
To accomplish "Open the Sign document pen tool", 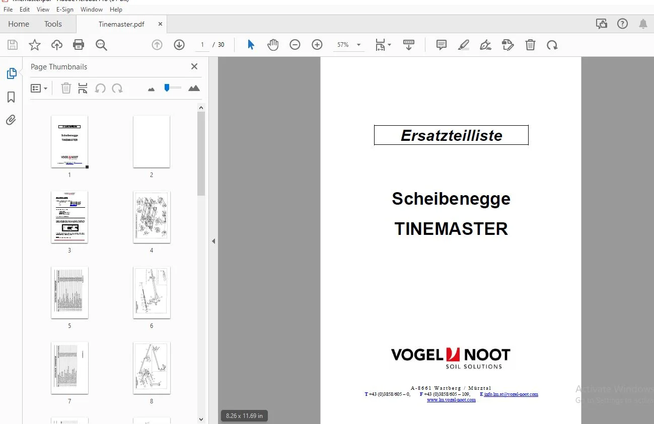I will [x=486, y=45].
